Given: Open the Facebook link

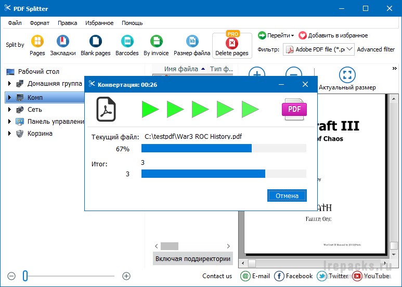Looking at the screenshot, I should pyautogui.click(x=293, y=276).
